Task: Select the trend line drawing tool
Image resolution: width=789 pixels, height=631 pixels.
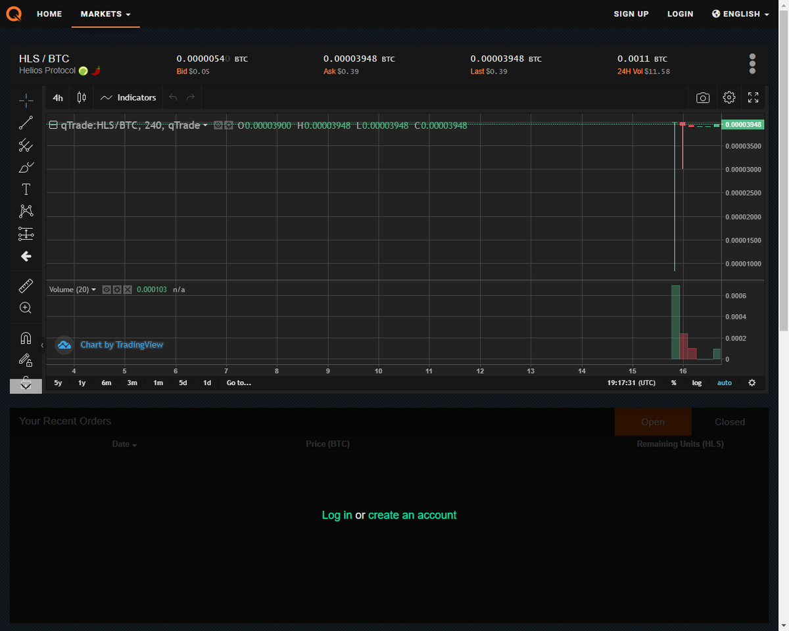Action: pos(26,122)
